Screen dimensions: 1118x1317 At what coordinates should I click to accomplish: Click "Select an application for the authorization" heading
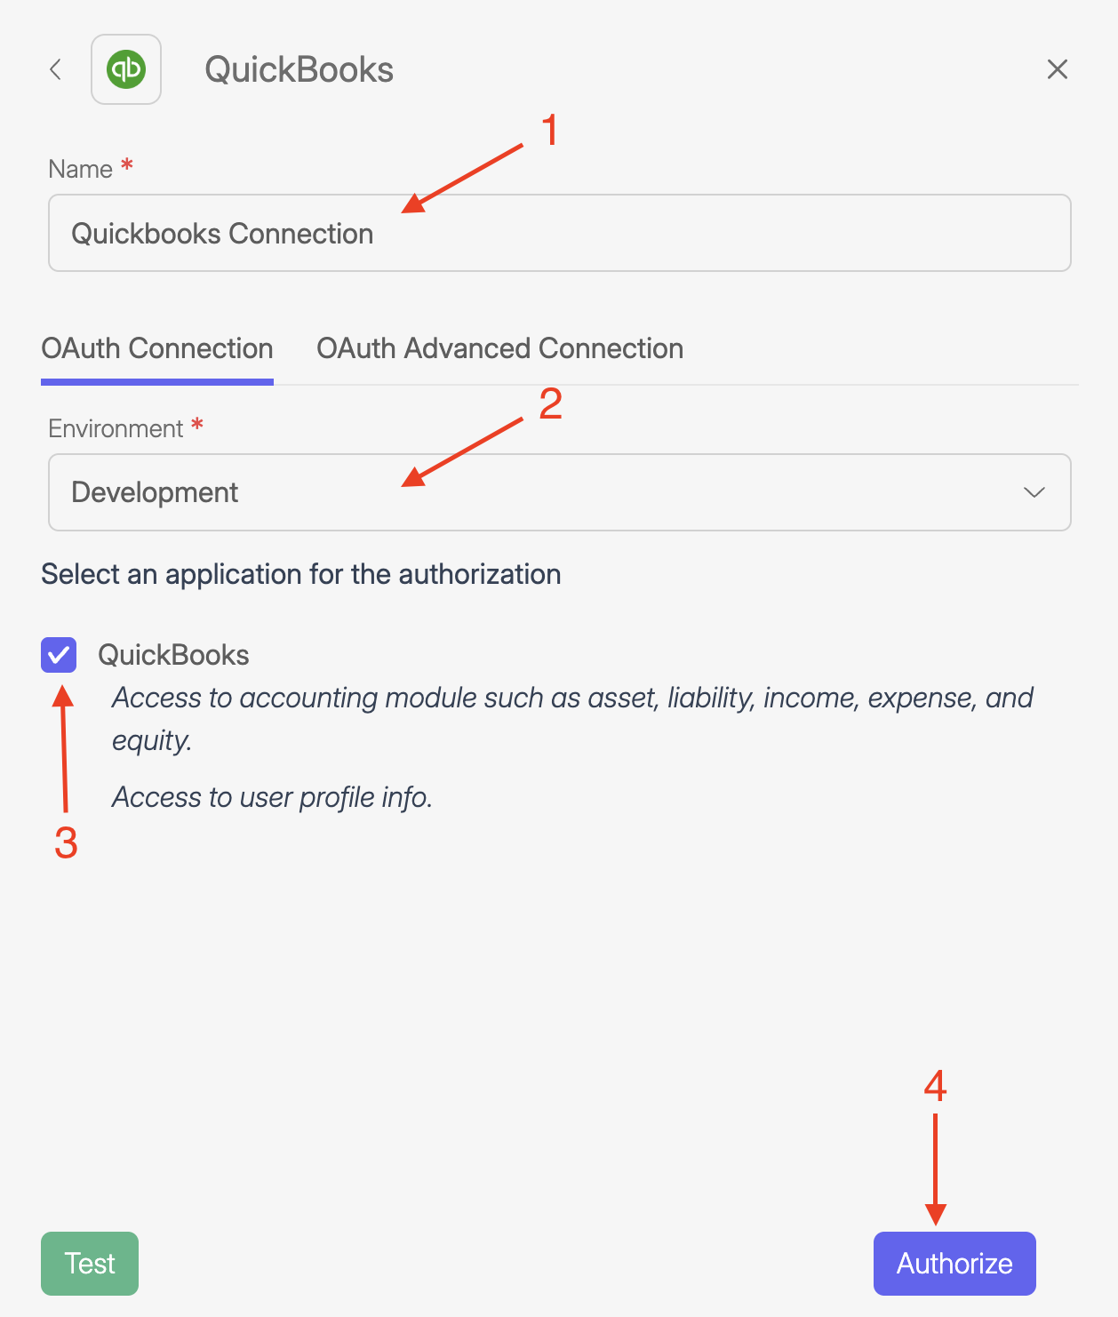click(301, 574)
